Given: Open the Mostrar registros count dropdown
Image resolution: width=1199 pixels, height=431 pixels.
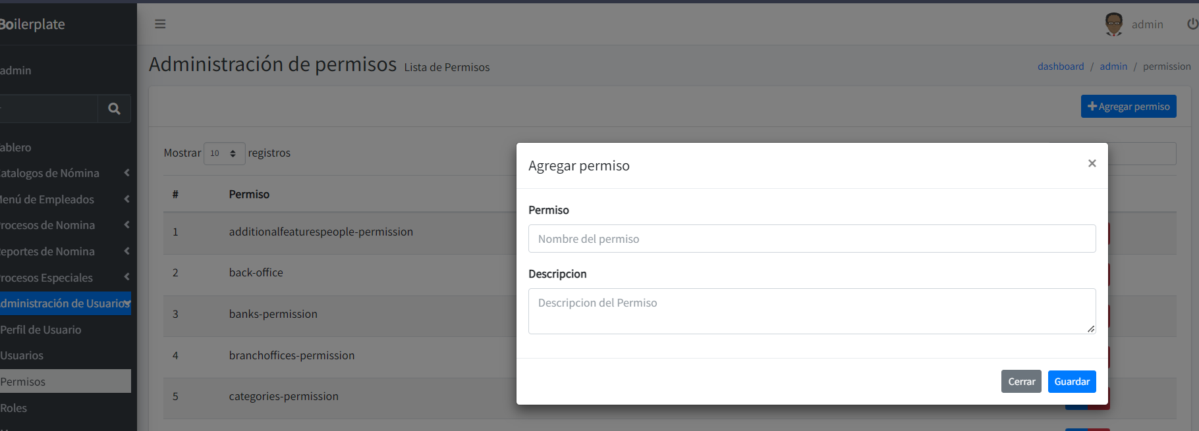Looking at the screenshot, I should pyautogui.click(x=224, y=153).
